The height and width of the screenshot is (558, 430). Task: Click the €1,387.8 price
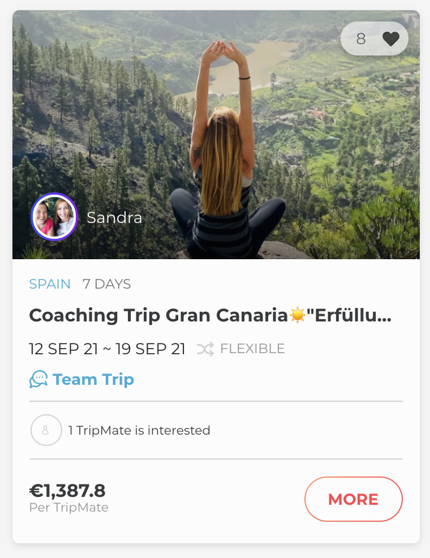[x=67, y=491]
